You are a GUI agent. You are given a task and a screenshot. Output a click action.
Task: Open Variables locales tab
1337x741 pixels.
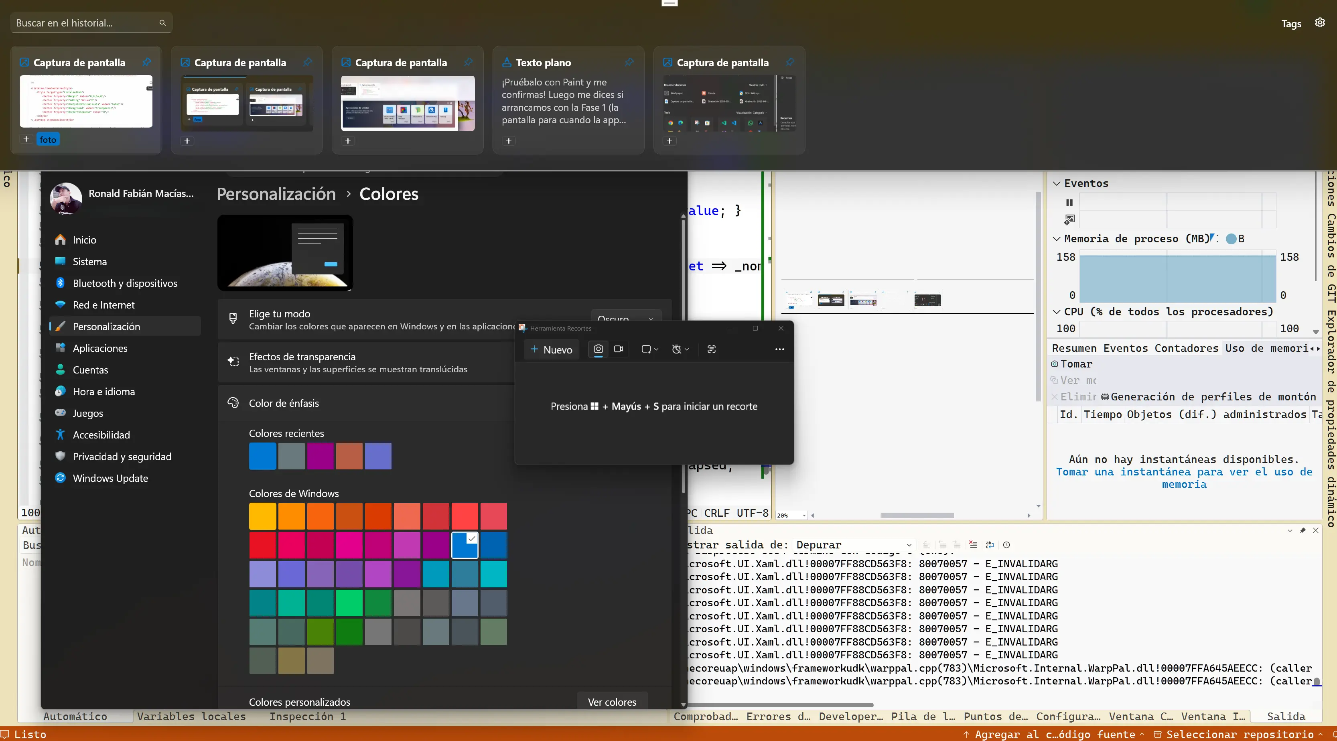tap(191, 717)
